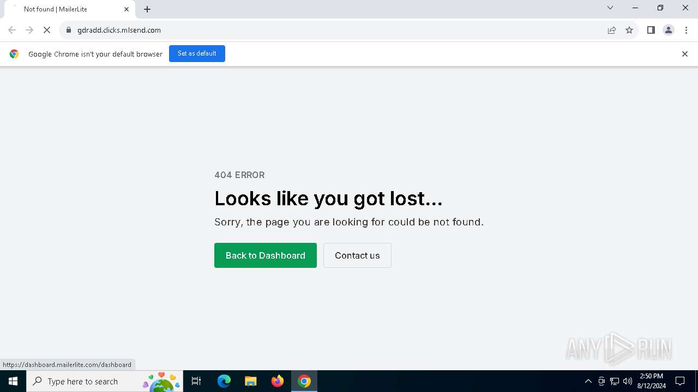Open Chrome's three-dot menu
Screen dimensions: 698x392
point(686,30)
